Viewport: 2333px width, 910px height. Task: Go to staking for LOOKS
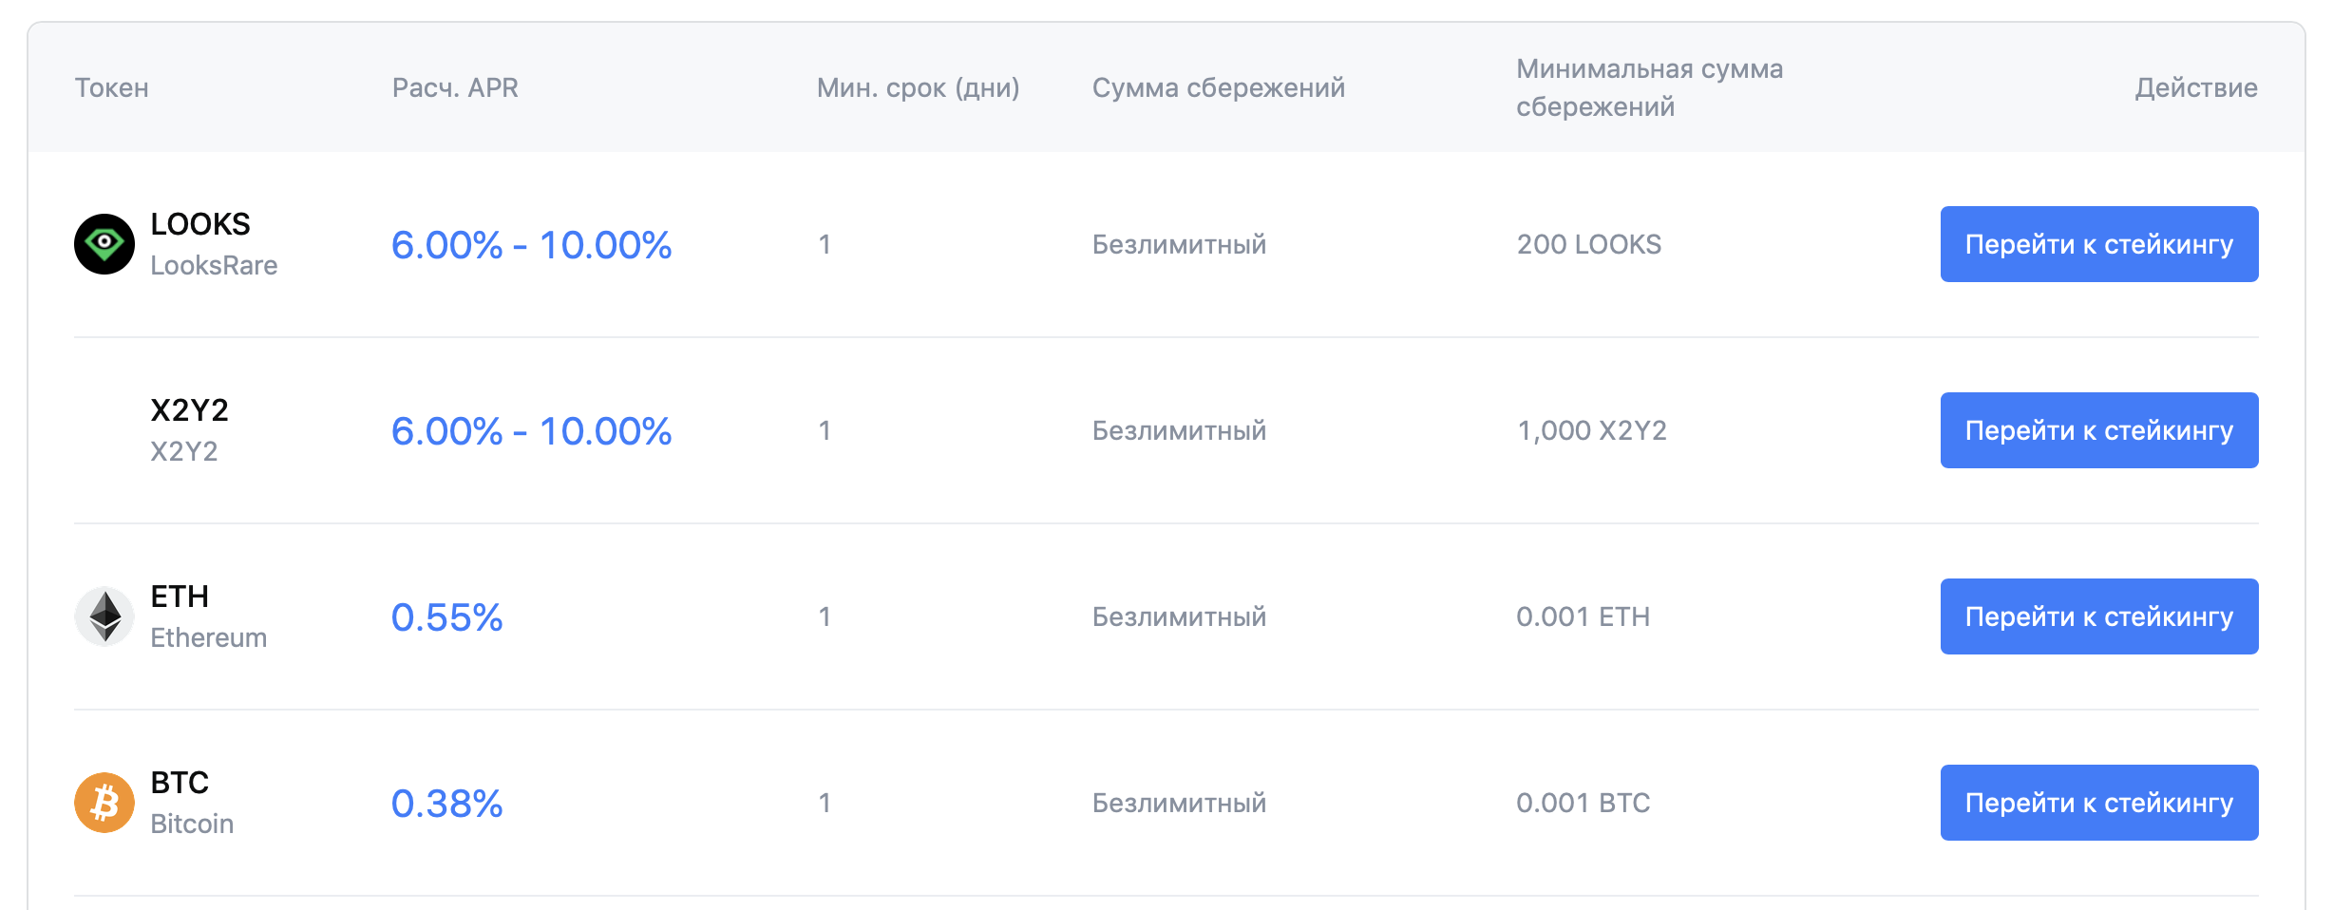[x=2098, y=244]
